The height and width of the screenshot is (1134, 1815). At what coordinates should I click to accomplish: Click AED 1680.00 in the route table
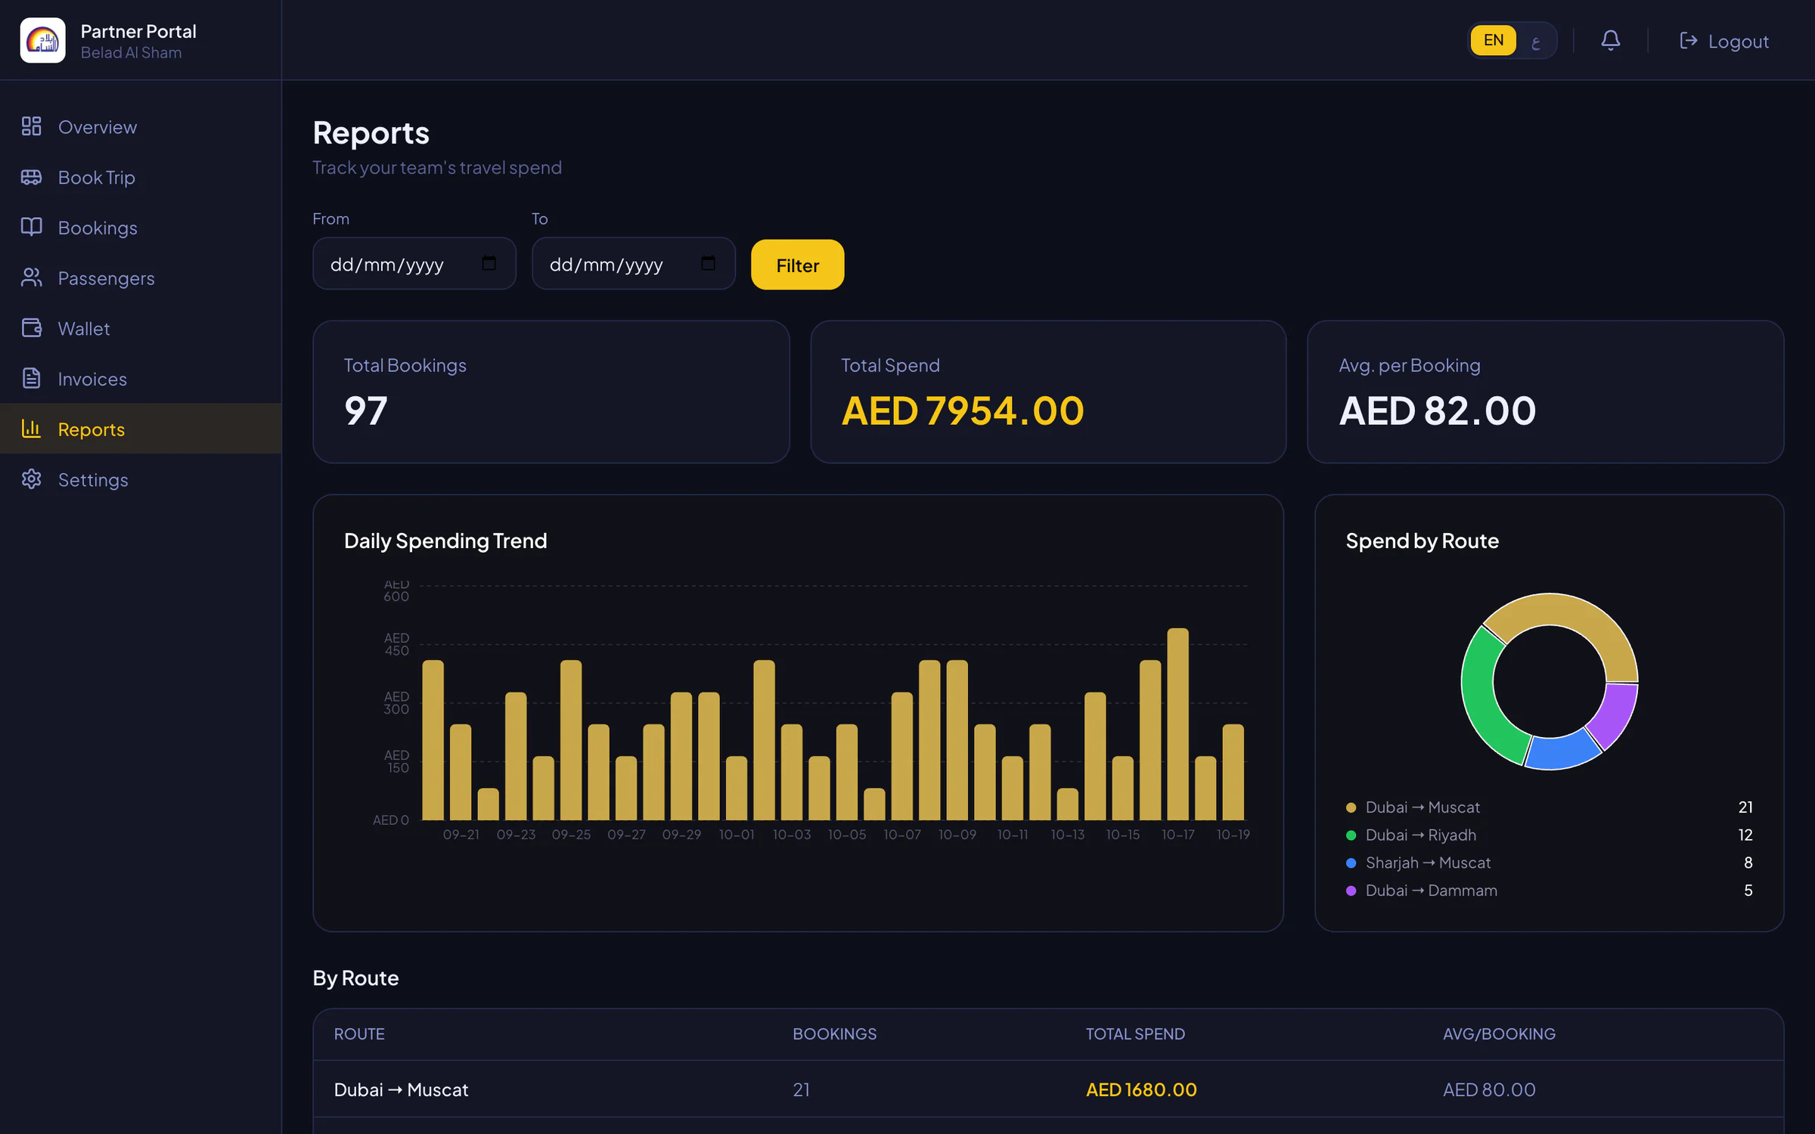tap(1141, 1089)
